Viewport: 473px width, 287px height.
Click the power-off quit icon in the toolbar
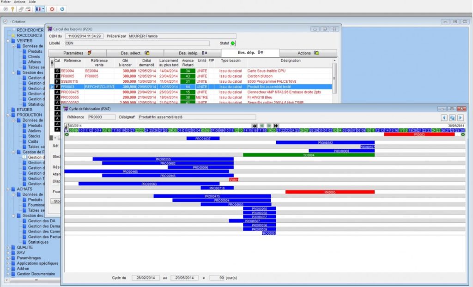pyautogui.click(x=62, y=9)
